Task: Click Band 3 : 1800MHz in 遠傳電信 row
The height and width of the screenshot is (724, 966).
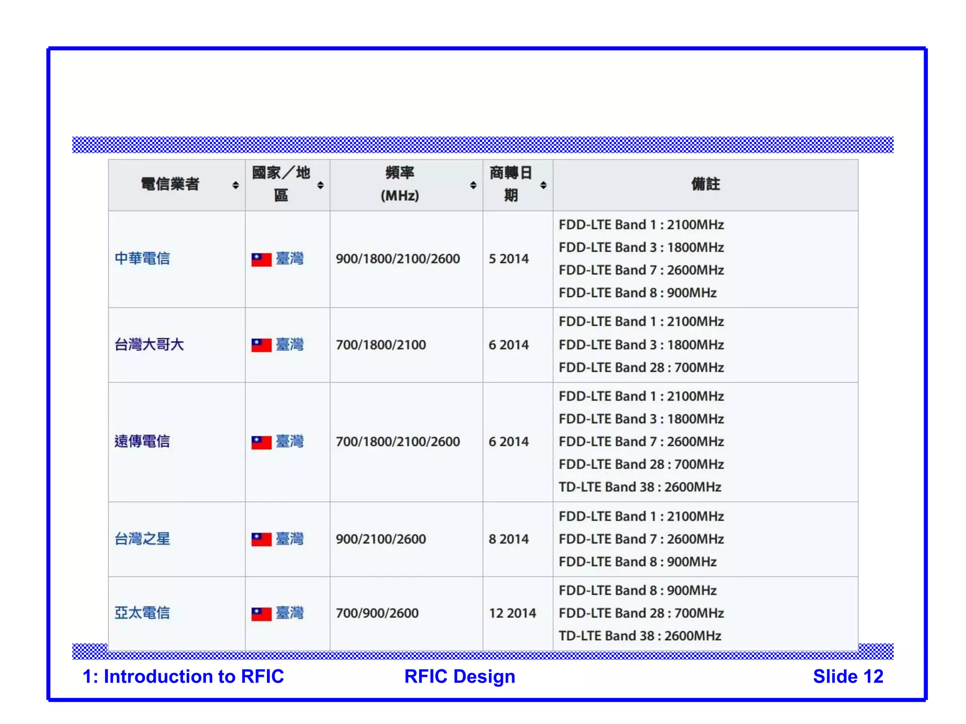Action: 641,419
